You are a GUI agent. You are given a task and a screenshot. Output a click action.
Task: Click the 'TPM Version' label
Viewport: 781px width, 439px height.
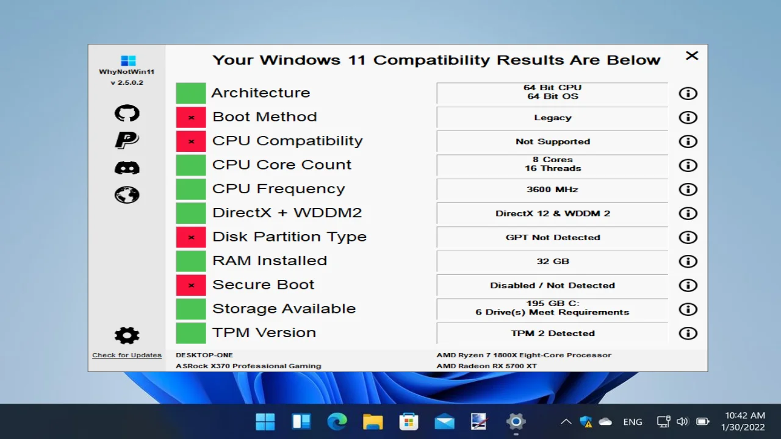click(264, 333)
